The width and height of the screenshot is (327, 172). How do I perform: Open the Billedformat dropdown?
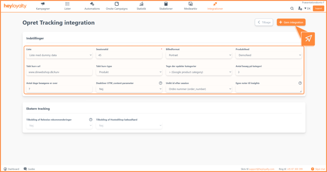point(199,55)
